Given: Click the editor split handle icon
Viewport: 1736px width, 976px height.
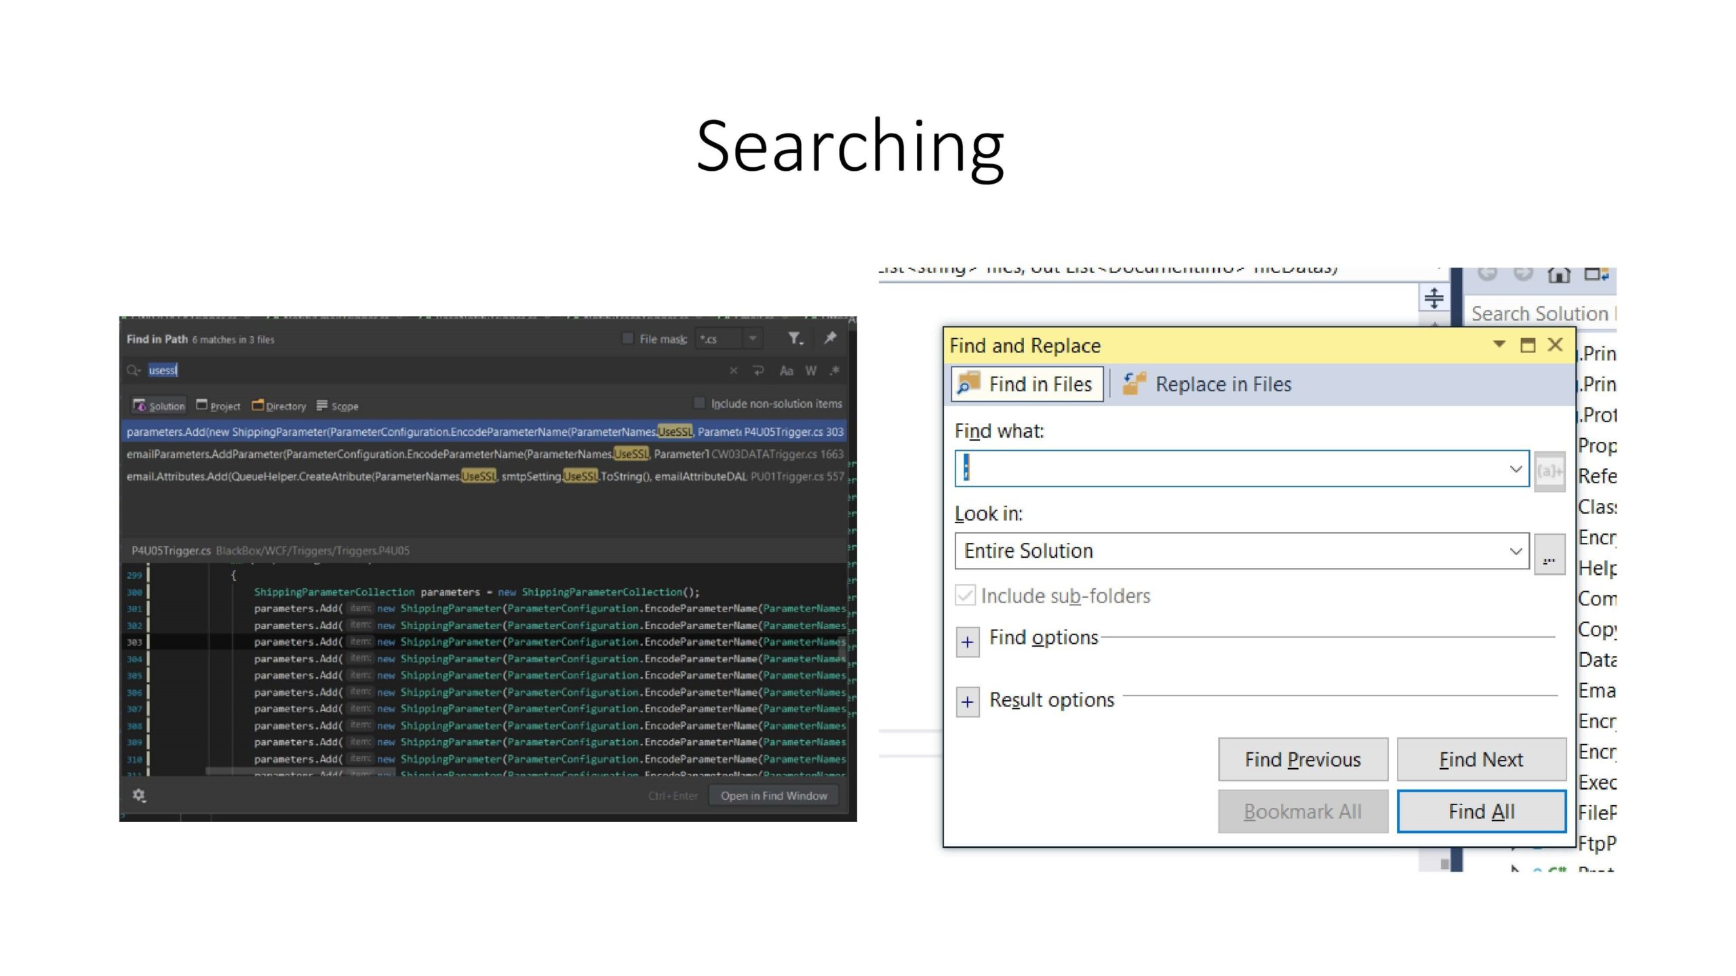Looking at the screenshot, I should pos(1434,298).
